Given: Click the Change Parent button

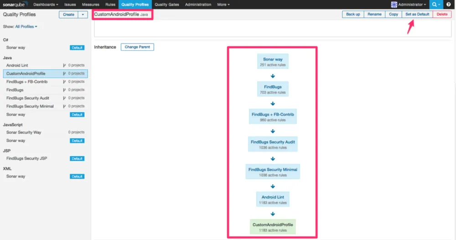Looking at the screenshot, I should tap(137, 47).
